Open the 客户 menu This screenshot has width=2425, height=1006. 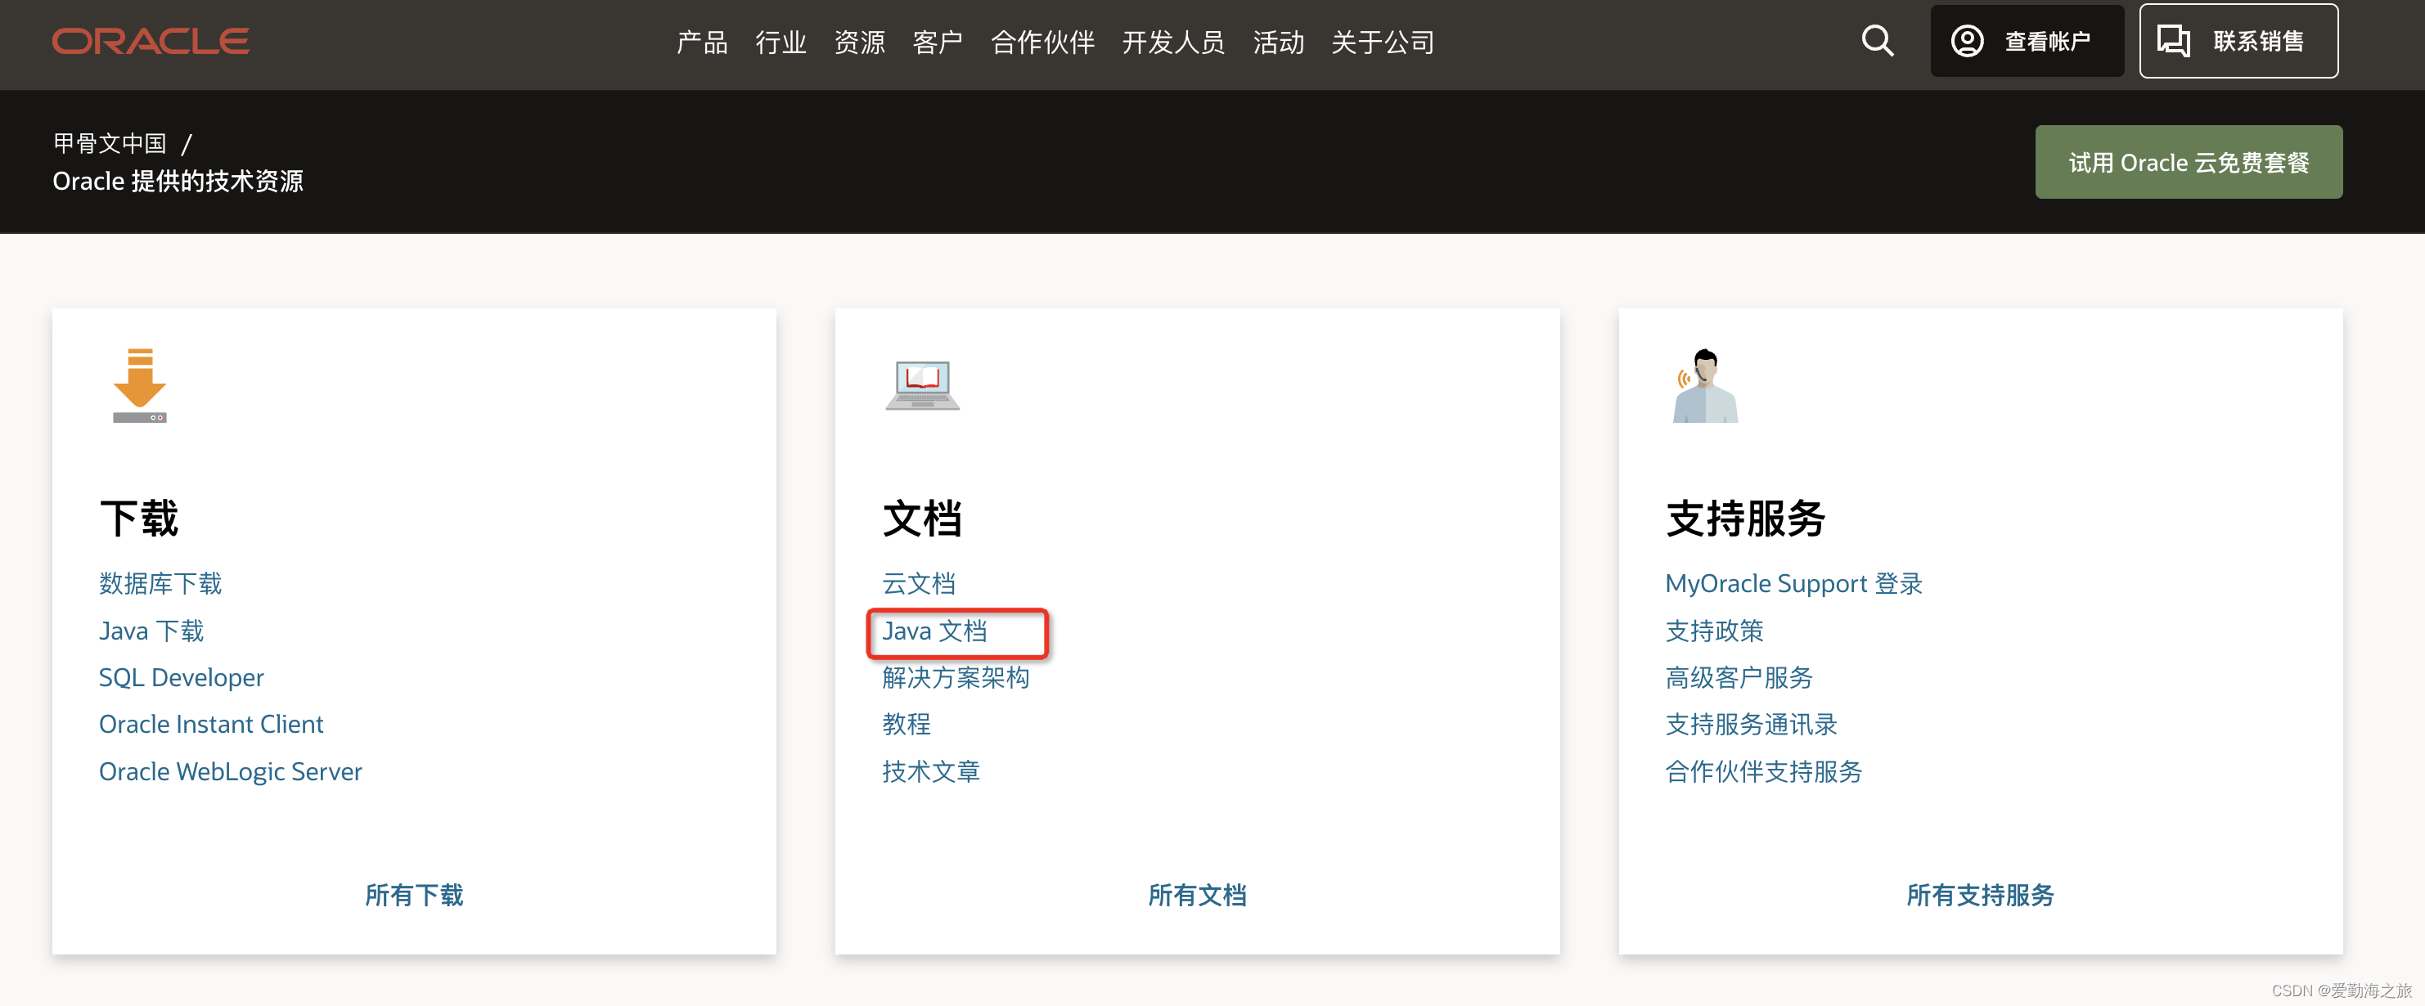pyautogui.click(x=938, y=43)
